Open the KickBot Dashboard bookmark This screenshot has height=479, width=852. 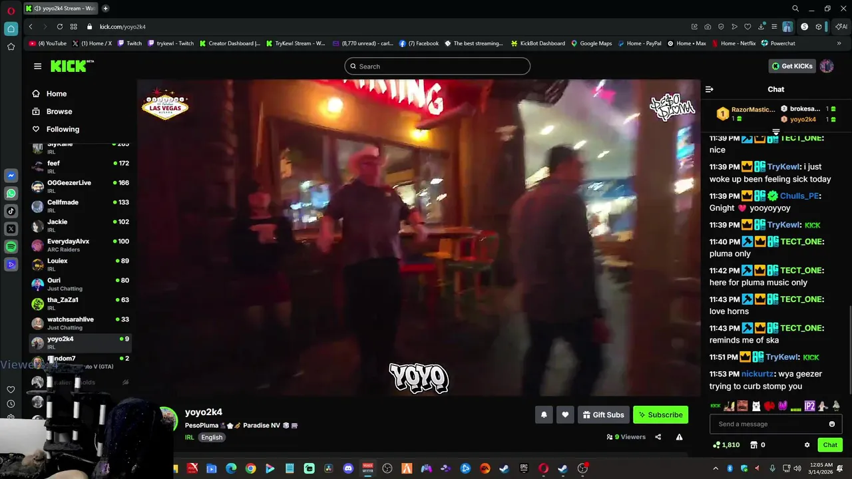click(x=538, y=43)
